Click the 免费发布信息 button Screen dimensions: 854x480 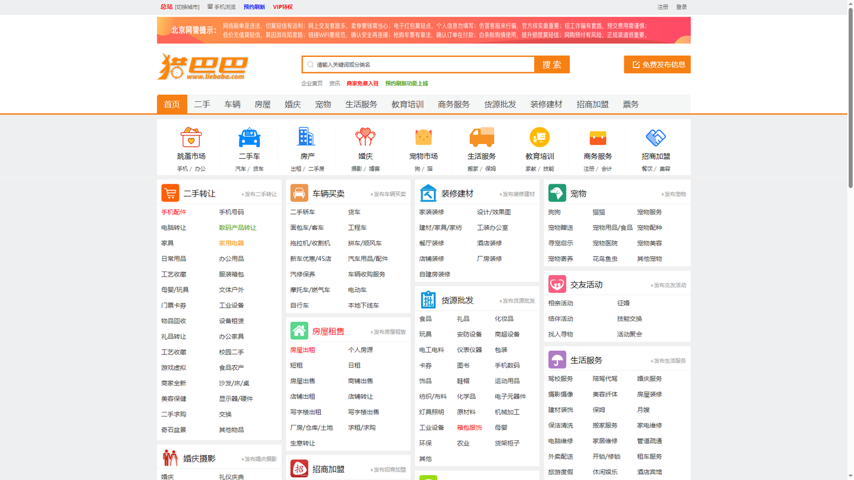pos(657,65)
